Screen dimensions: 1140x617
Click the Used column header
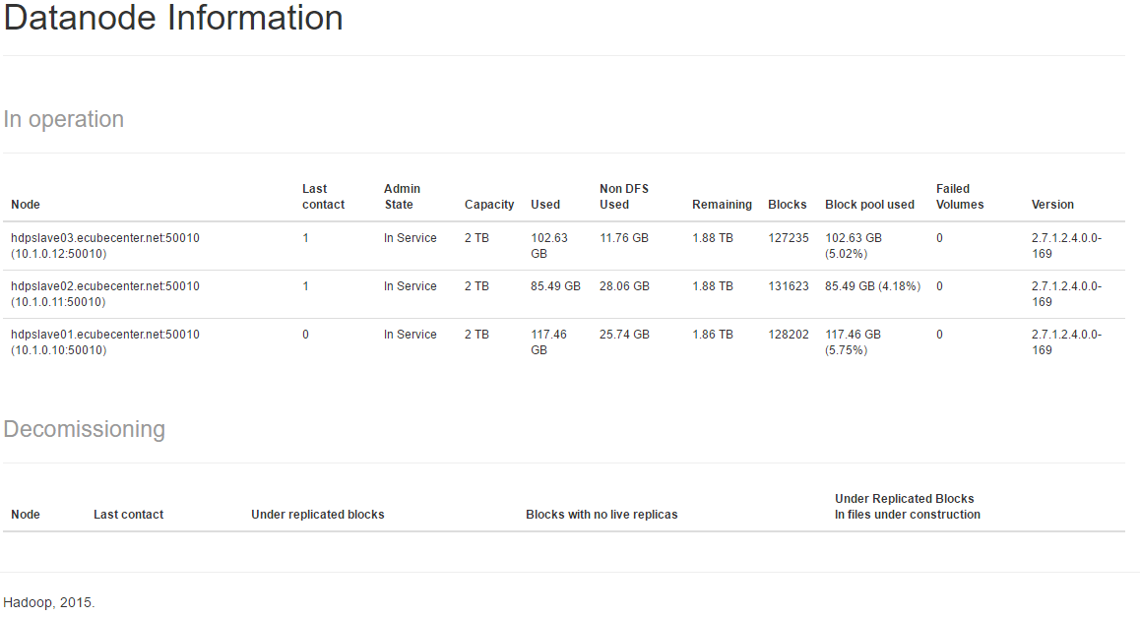[x=545, y=204]
